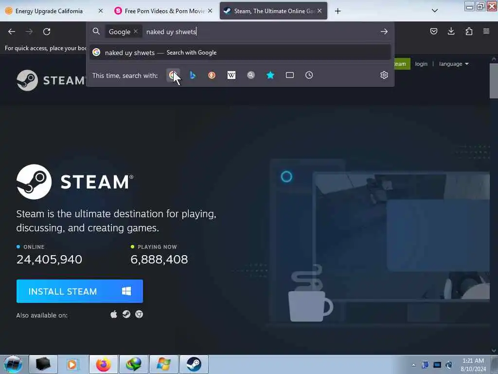This screenshot has height=374, width=498.
Task: Click the page vertical scrollbar thumb
Action: click(x=494, y=81)
